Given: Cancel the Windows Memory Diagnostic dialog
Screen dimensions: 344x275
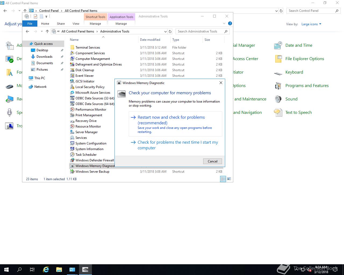Looking at the screenshot, I should [212, 161].
